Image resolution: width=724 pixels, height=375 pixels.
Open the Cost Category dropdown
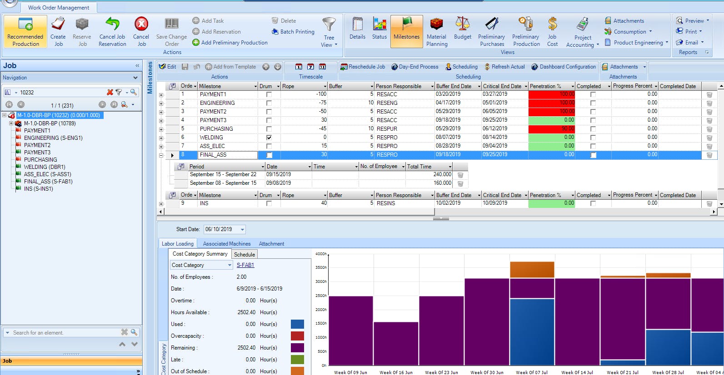pos(229,265)
